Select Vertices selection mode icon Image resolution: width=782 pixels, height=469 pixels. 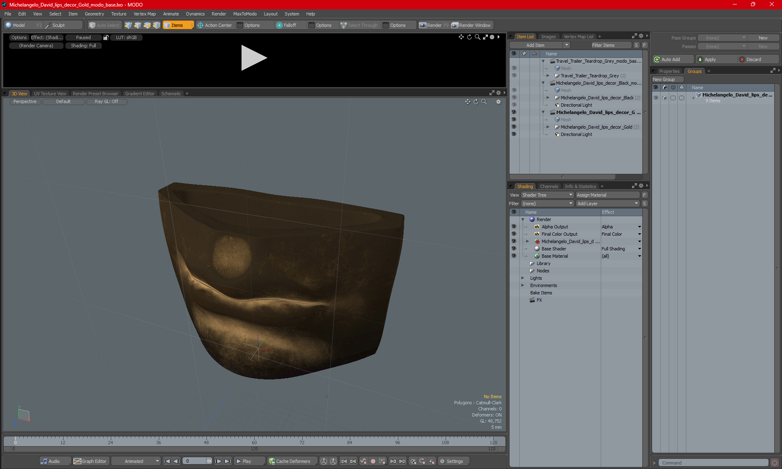coord(128,25)
